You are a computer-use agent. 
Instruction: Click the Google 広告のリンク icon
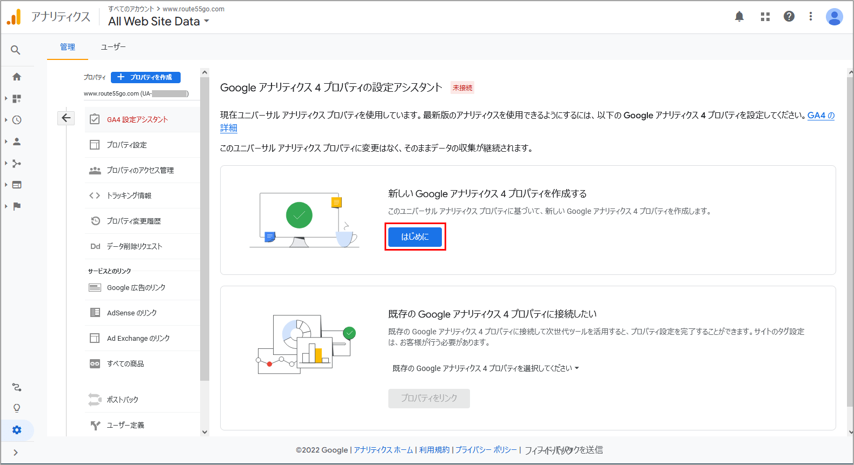click(95, 288)
